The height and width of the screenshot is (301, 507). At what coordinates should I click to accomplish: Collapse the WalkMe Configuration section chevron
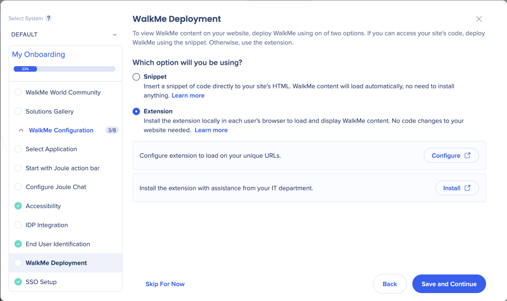[21, 130]
